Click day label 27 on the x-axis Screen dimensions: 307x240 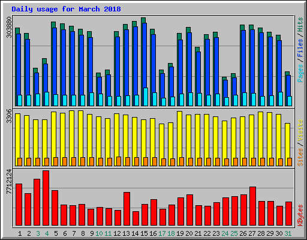coord(252,233)
